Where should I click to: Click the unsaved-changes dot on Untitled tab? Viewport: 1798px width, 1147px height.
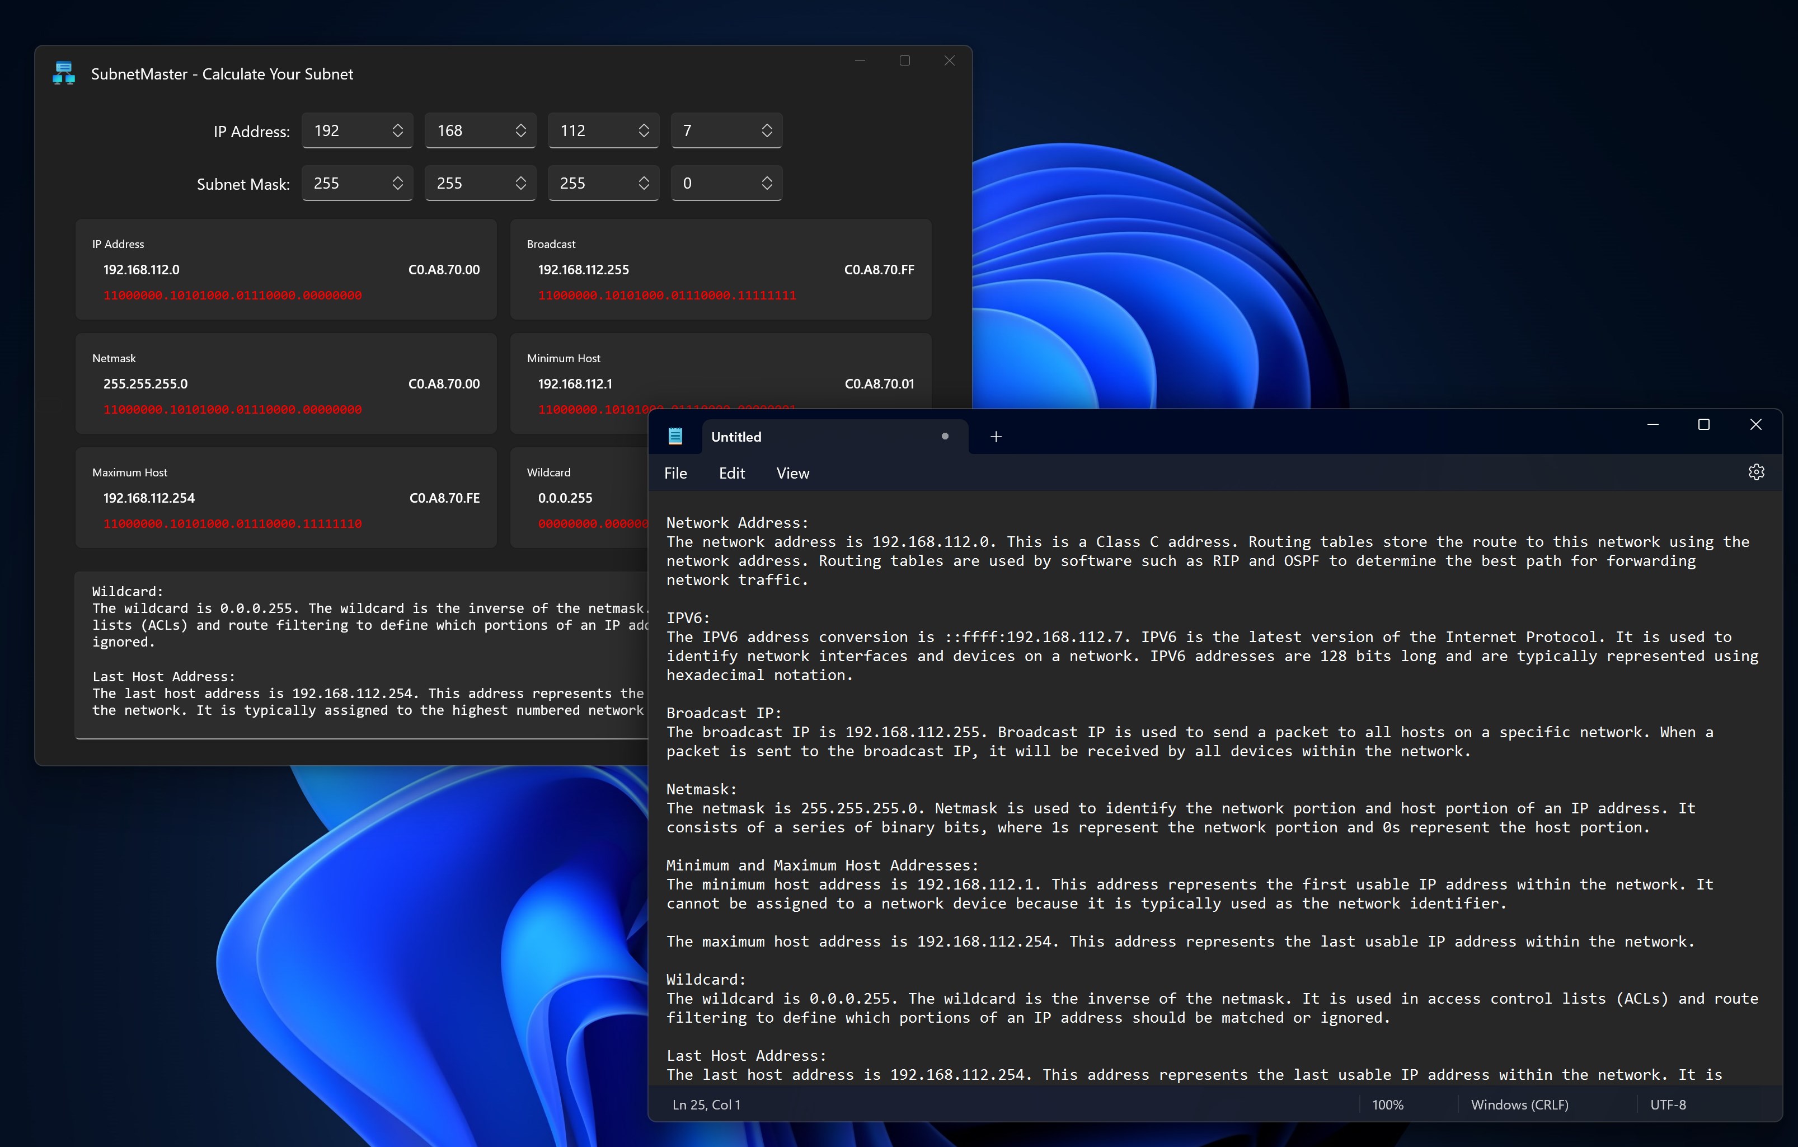pos(945,436)
